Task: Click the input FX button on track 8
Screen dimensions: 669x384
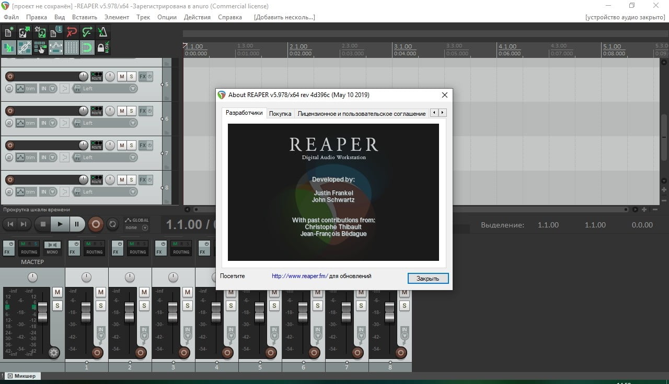Action: [x=77, y=192]
